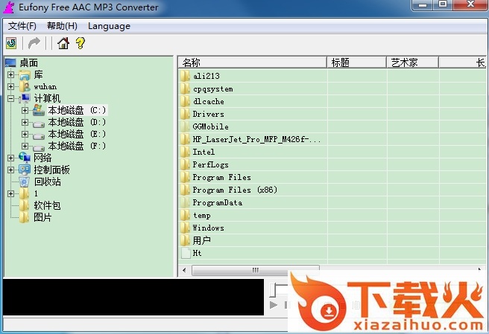
Task: Click the playback position slider handle
Action: pyautogui.click(x=273, y=290)
